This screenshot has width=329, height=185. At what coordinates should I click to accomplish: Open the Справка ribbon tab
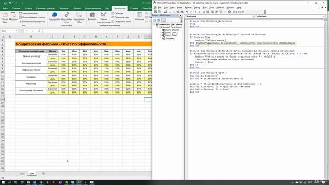(134, 8)
